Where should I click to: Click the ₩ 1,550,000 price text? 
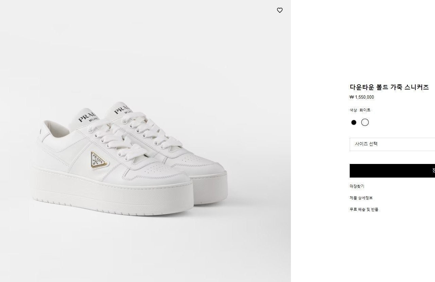click(362, 97)
